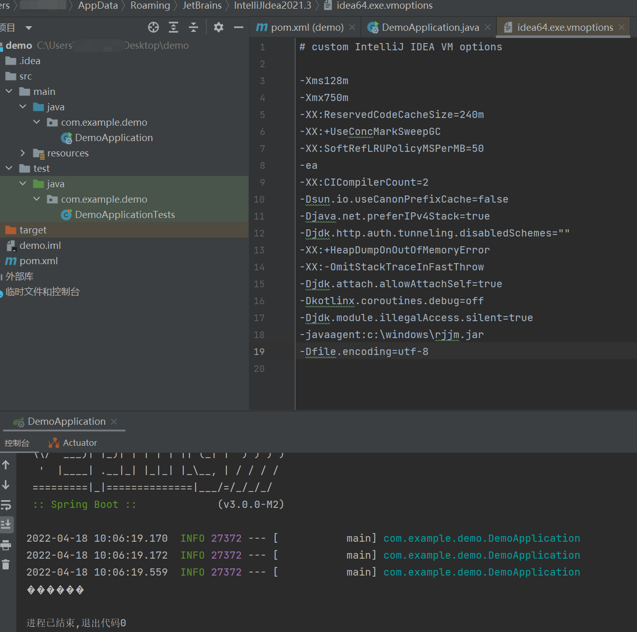Expand All in the project panel
637x632 pixels.
click(x=173, y=27)
